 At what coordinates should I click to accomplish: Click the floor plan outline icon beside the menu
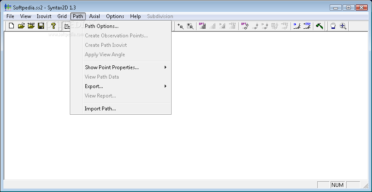[x=67, y=26]
